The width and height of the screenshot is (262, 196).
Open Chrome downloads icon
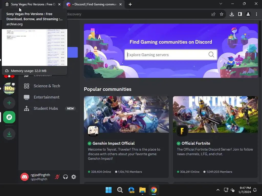232,14
